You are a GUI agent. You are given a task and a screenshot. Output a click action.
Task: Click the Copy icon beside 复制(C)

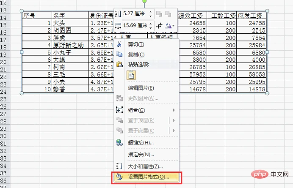[x=119, y=54]
